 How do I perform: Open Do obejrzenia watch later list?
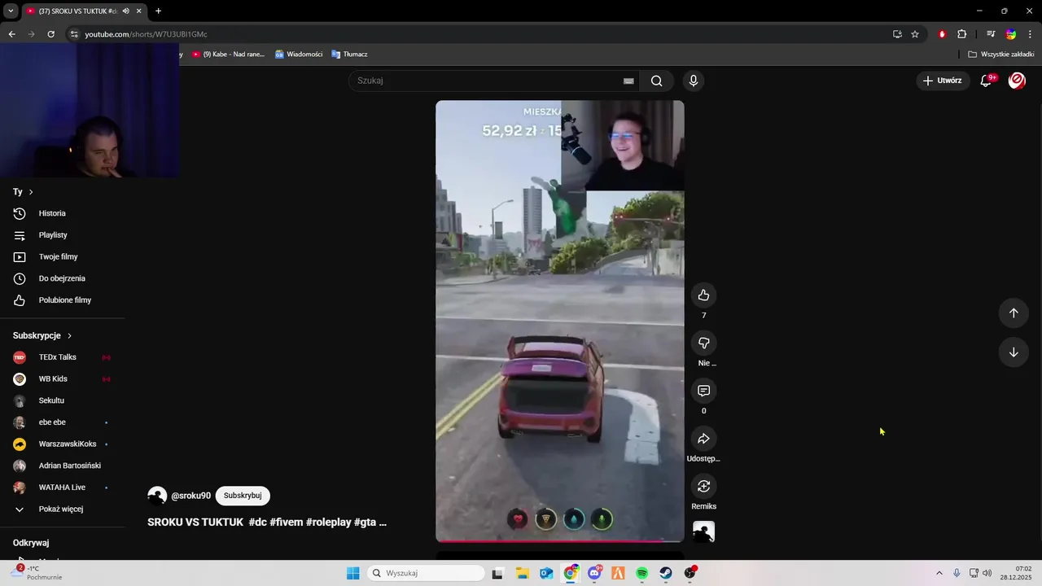point(62,278)
